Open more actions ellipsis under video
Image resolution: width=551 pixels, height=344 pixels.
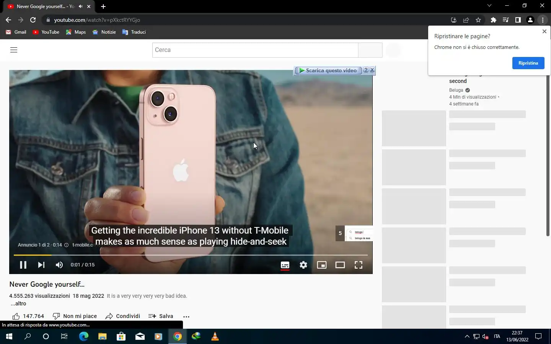tap(186, 316)
